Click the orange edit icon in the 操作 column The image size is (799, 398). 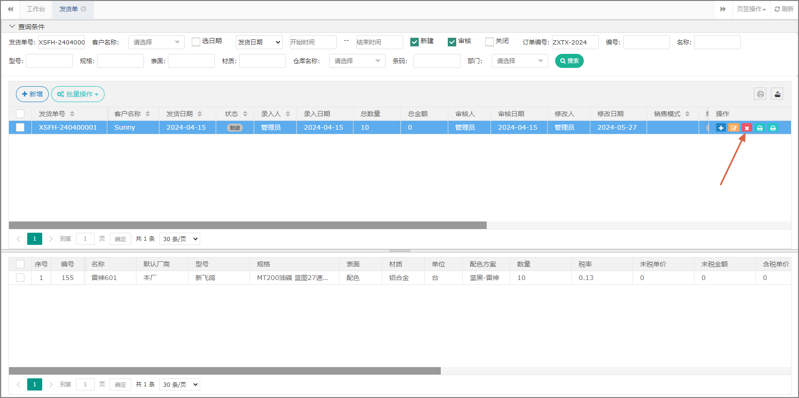coord(734,128)
